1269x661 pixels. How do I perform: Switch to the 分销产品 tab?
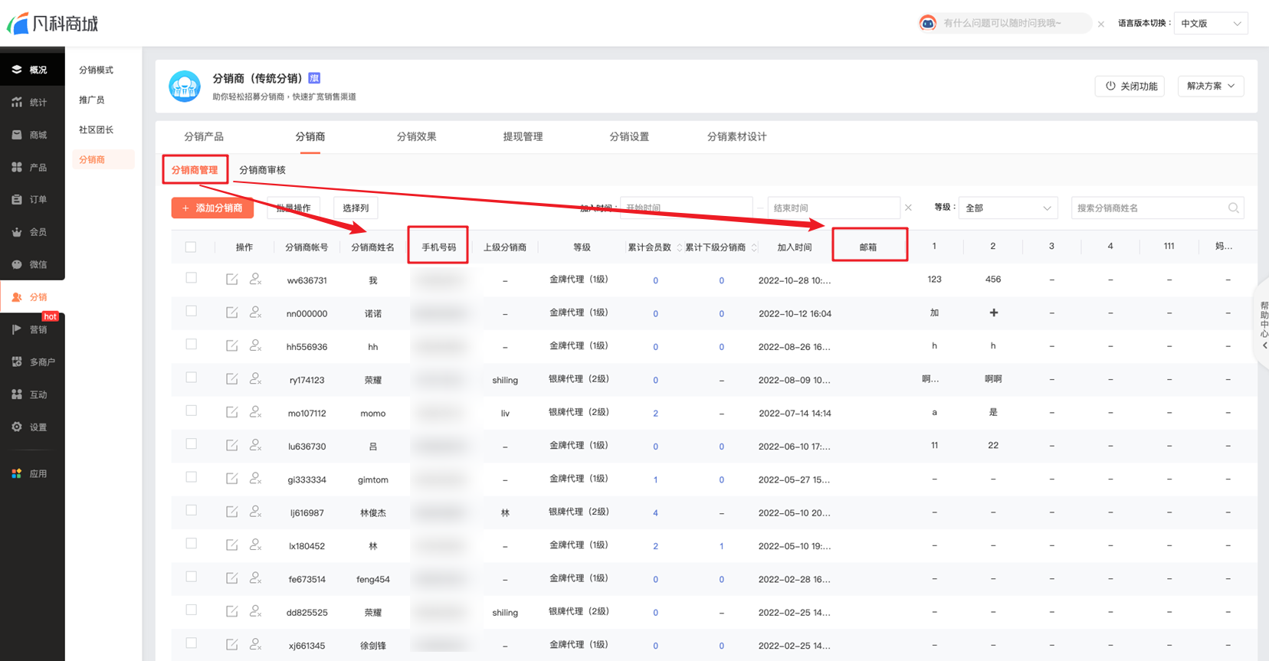coord(204,136)
